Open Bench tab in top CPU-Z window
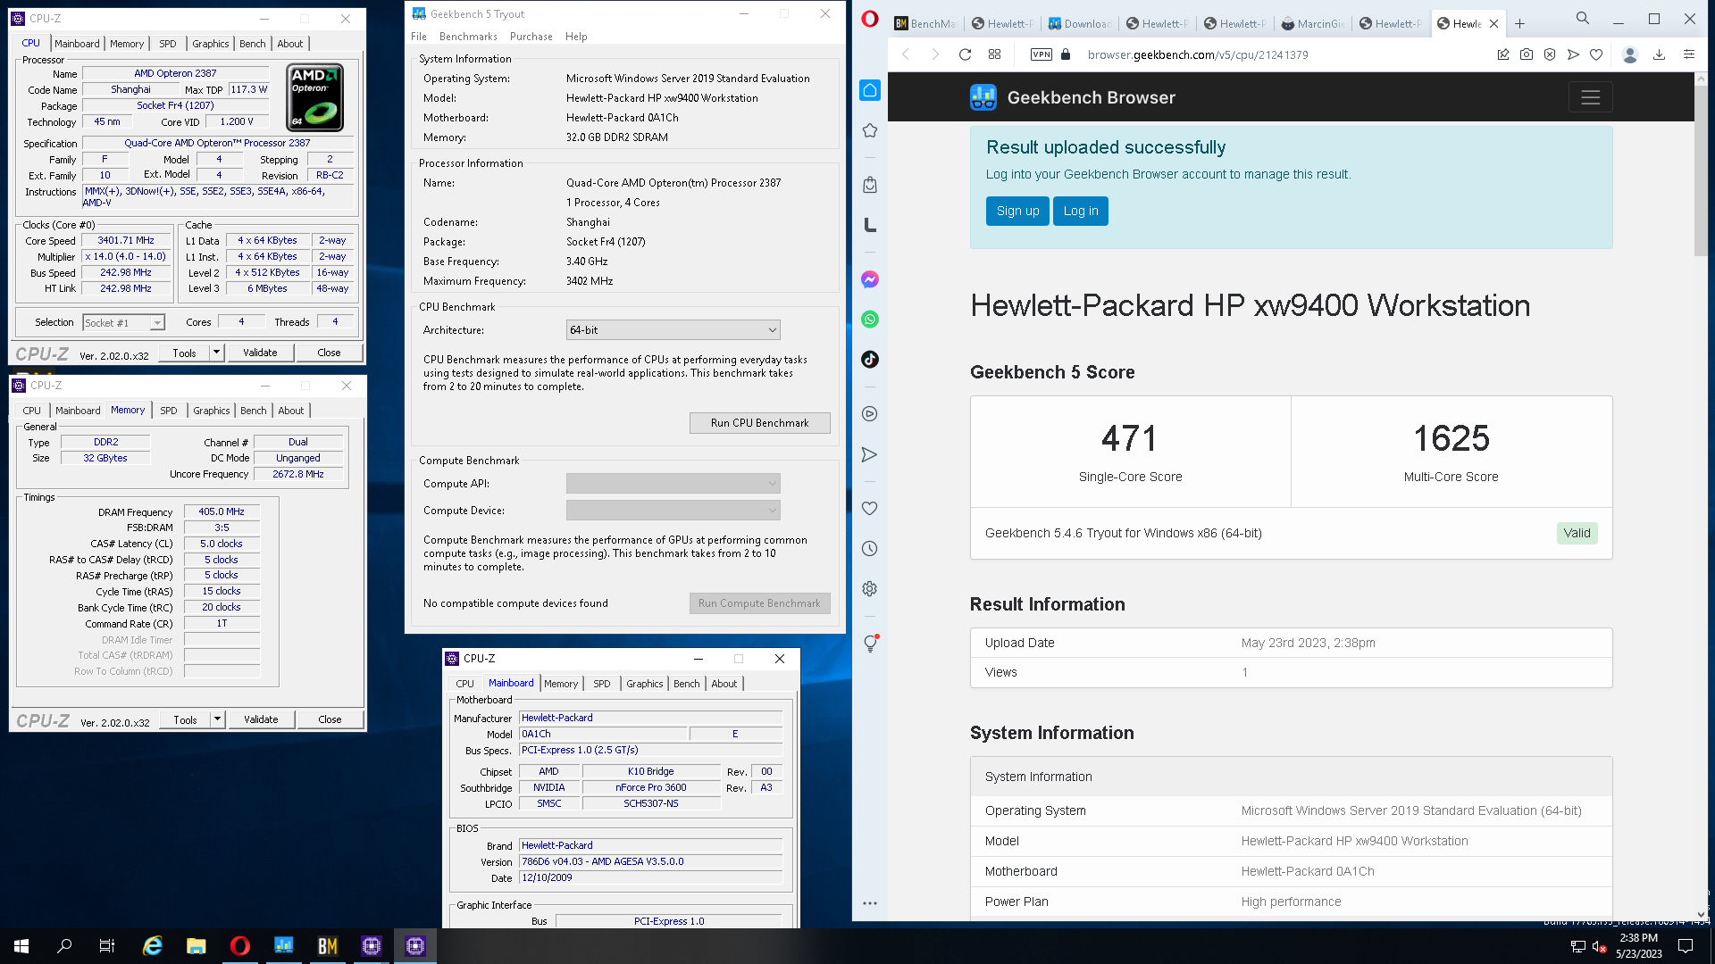The image size is (1715, 964). point(253,44)
